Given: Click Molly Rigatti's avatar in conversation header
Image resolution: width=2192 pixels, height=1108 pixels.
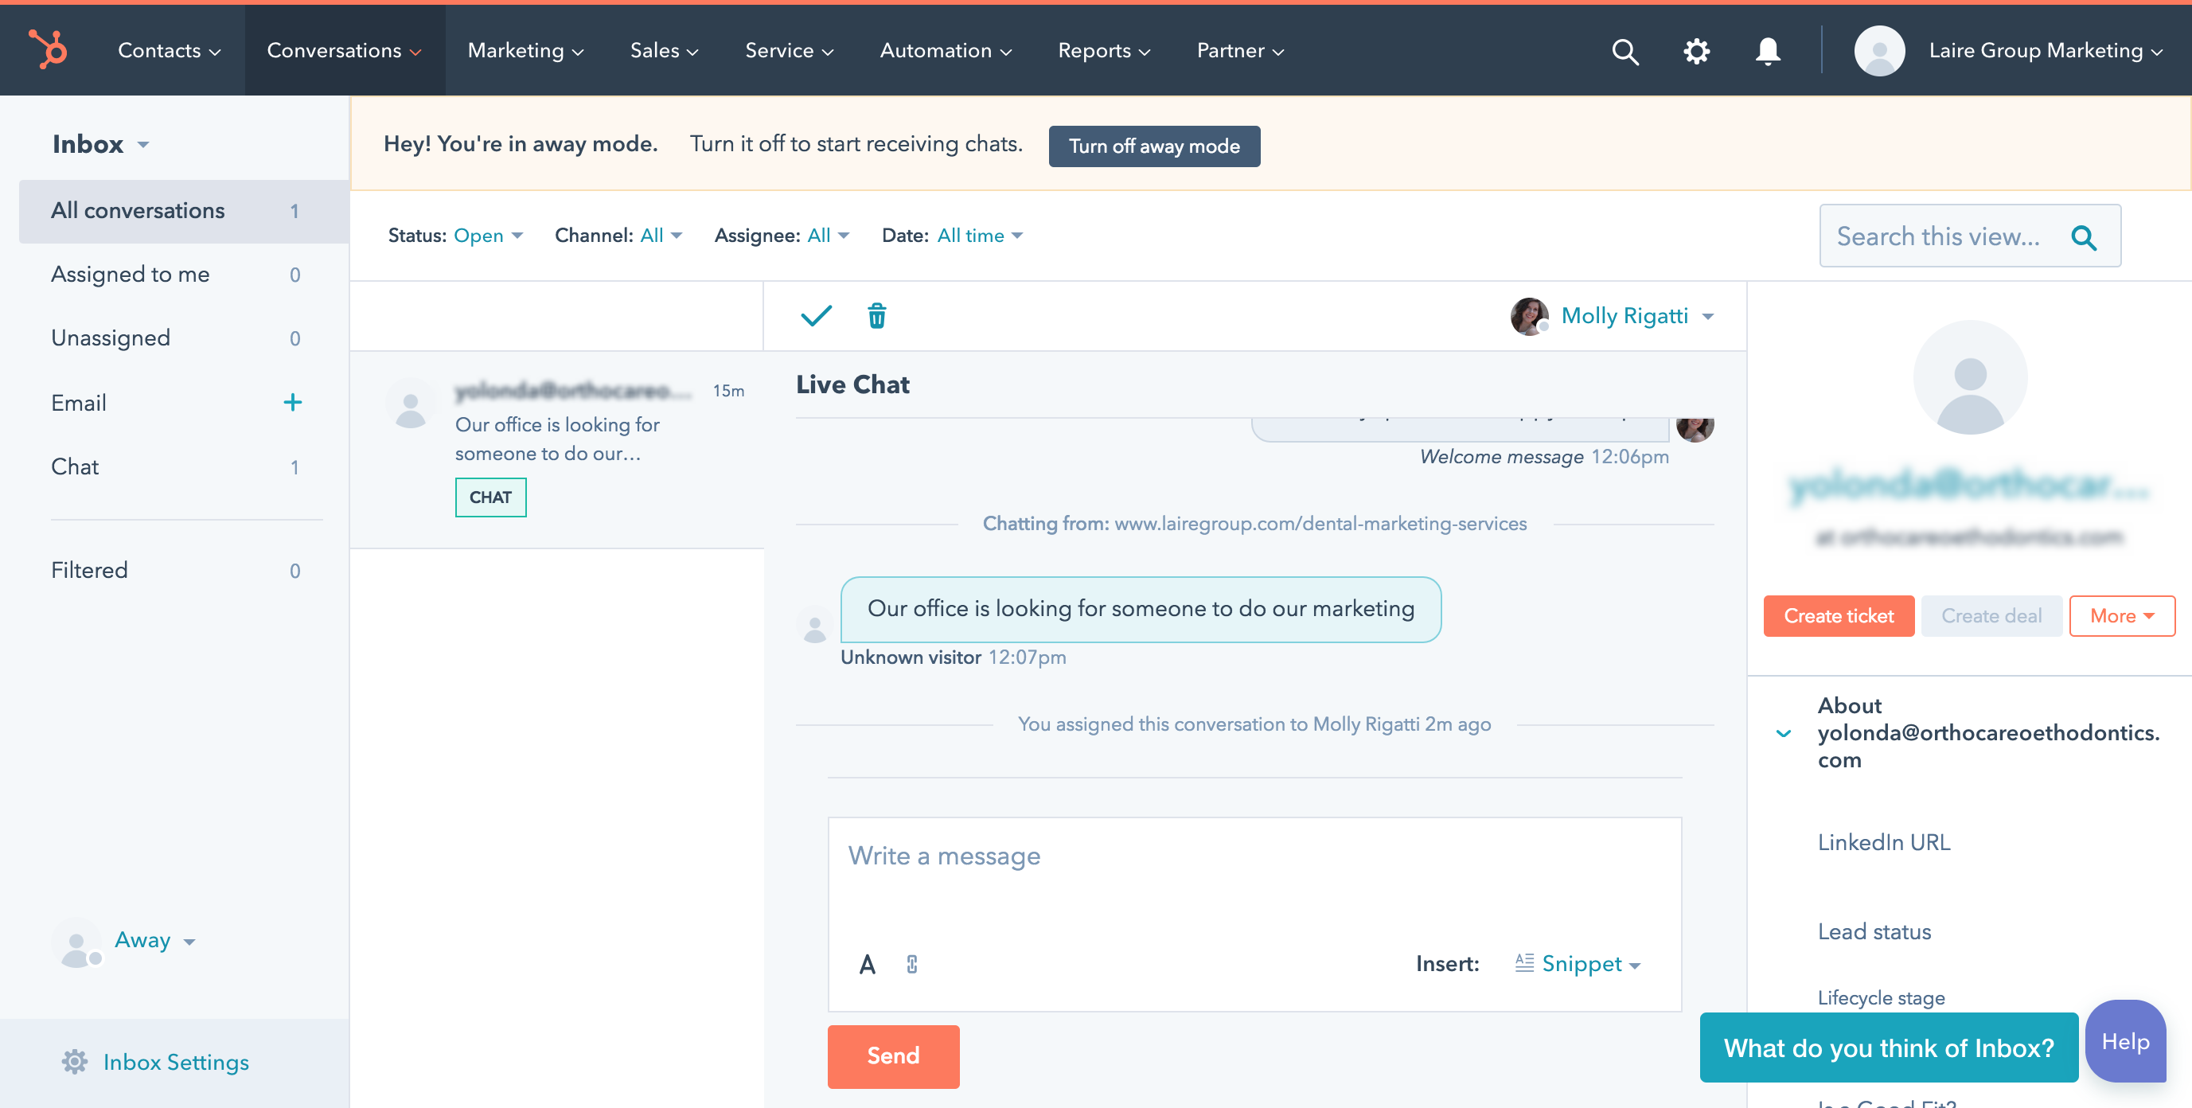Looking at the screenshot, I should coord(1528,316).
